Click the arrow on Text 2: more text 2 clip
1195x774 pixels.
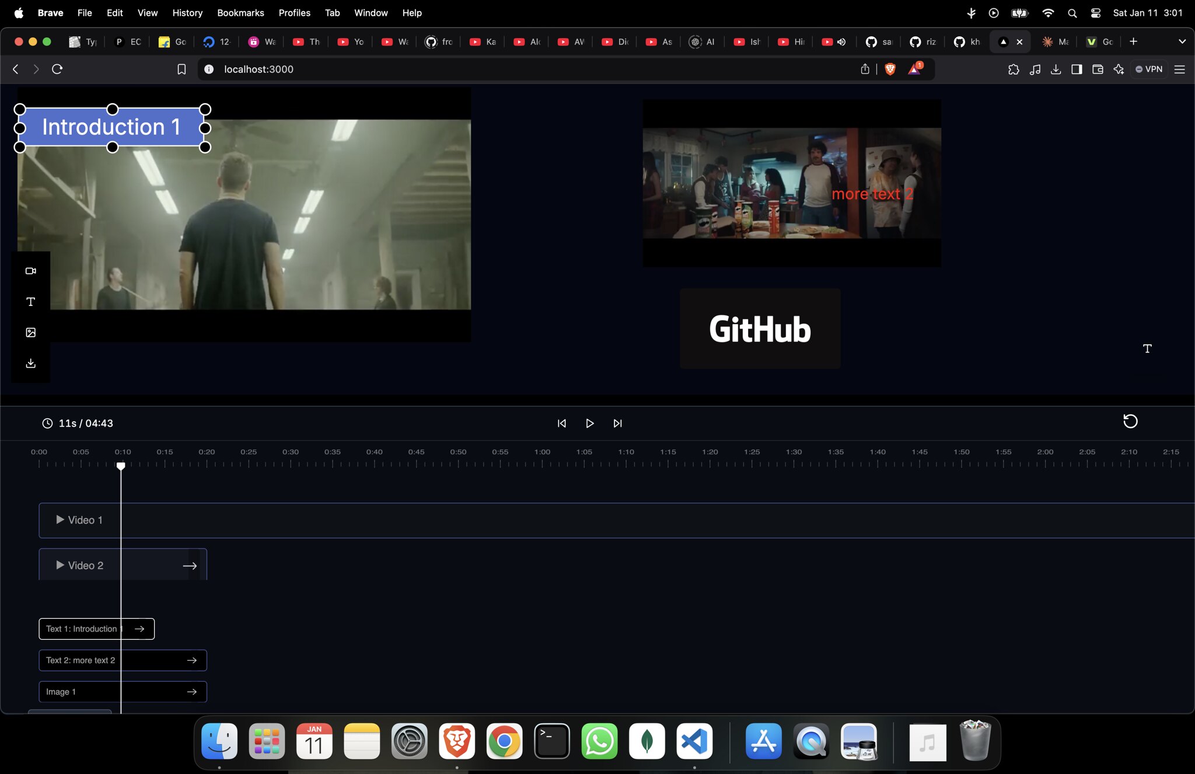192,660
